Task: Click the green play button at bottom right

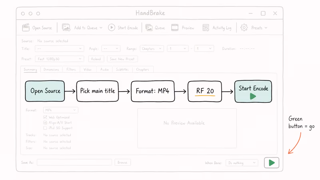Action: coord(272,163)
